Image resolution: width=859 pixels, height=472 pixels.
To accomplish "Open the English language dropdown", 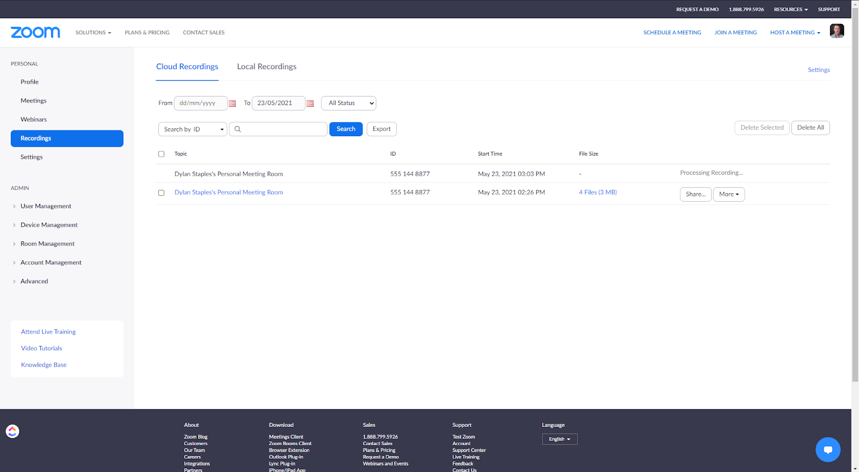I will [x=559, y=439].
